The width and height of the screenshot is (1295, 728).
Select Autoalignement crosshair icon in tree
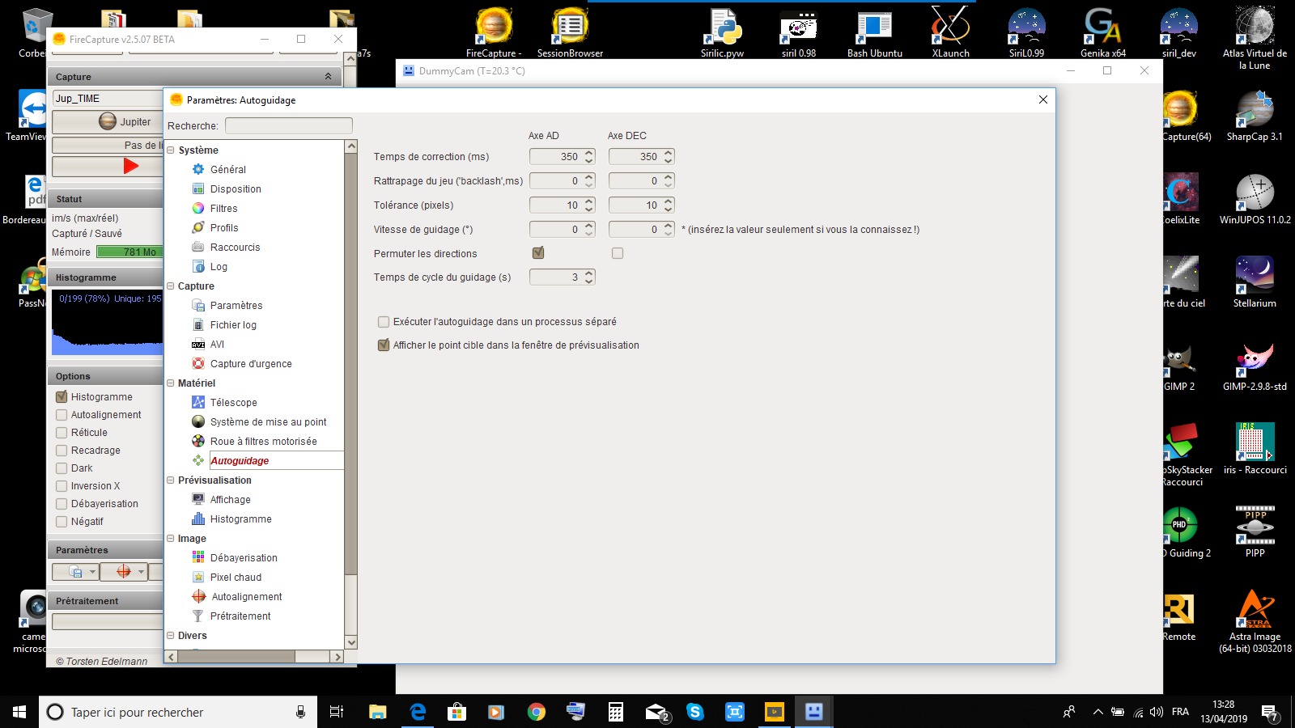click(199, 596)
